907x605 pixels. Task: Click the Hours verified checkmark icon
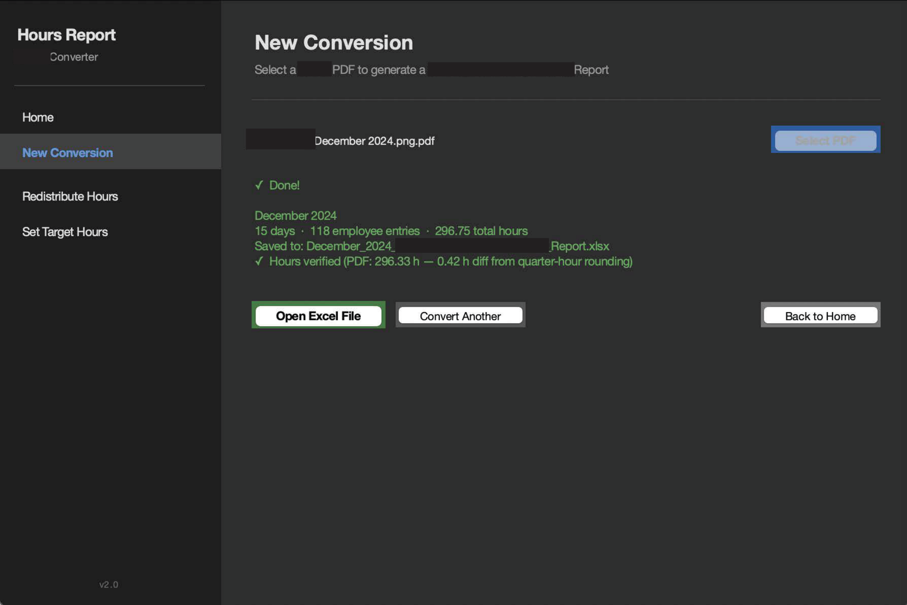tap(259, 261)
